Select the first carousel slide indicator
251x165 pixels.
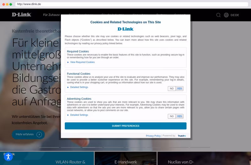tap(49, 147)
